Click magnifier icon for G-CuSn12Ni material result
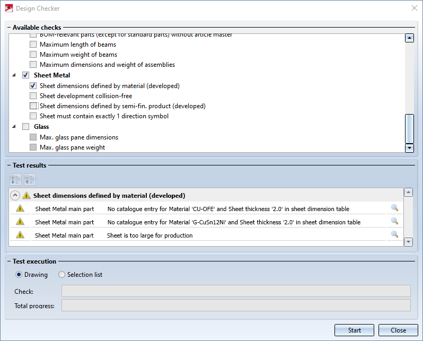 coord(394,222)
